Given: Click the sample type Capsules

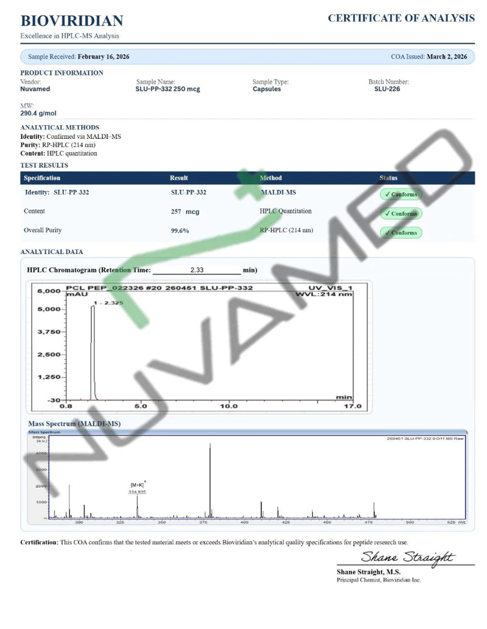Looking at the screenshot, I should 267,89.
